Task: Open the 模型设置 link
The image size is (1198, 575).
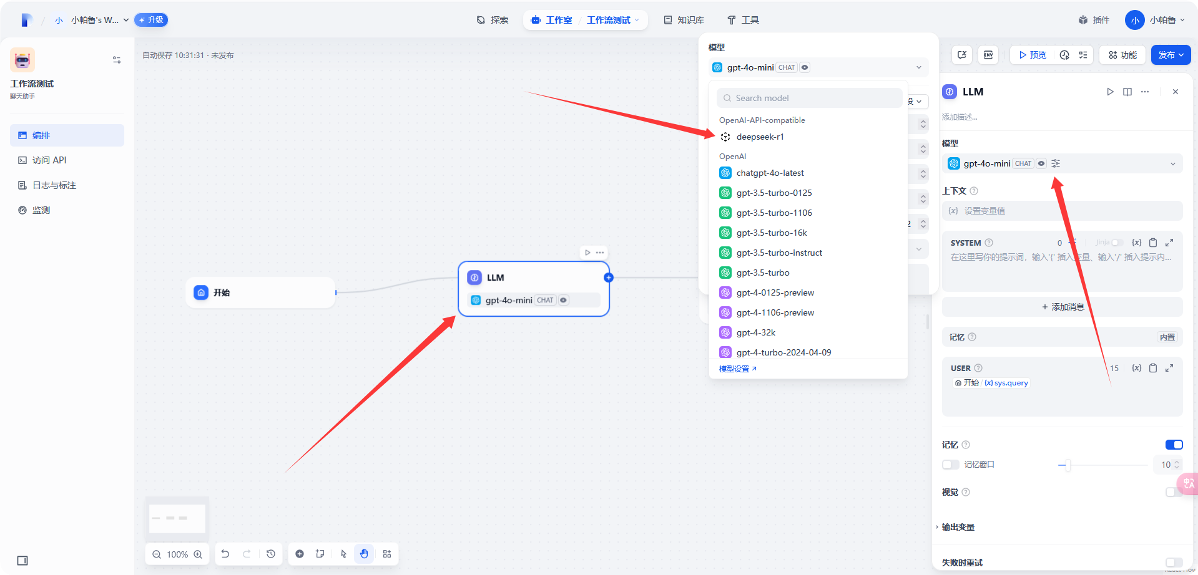Action: (737, 369)
